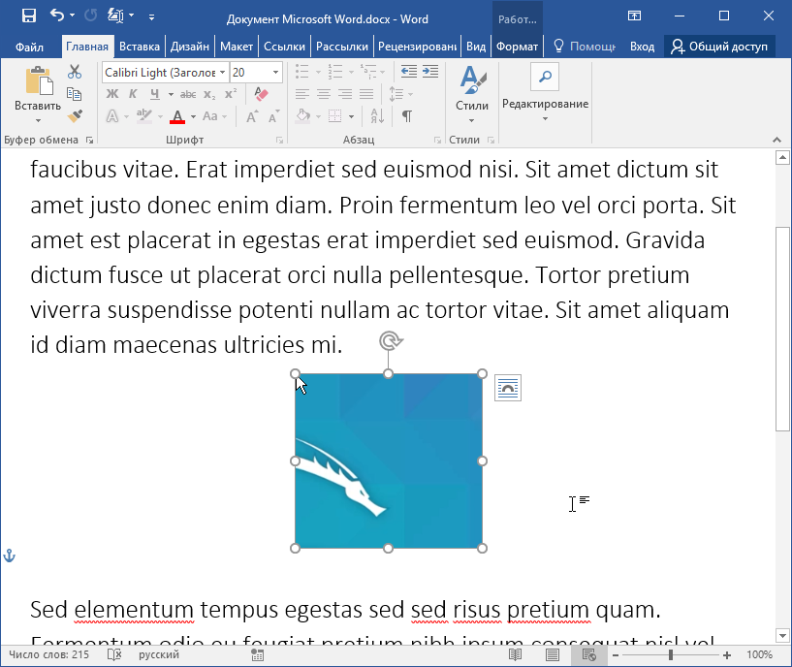The width and height of the screenshot is (792, 667).
Task: Cut selection with the scissors icon
Action: click(x=75, y=72)
